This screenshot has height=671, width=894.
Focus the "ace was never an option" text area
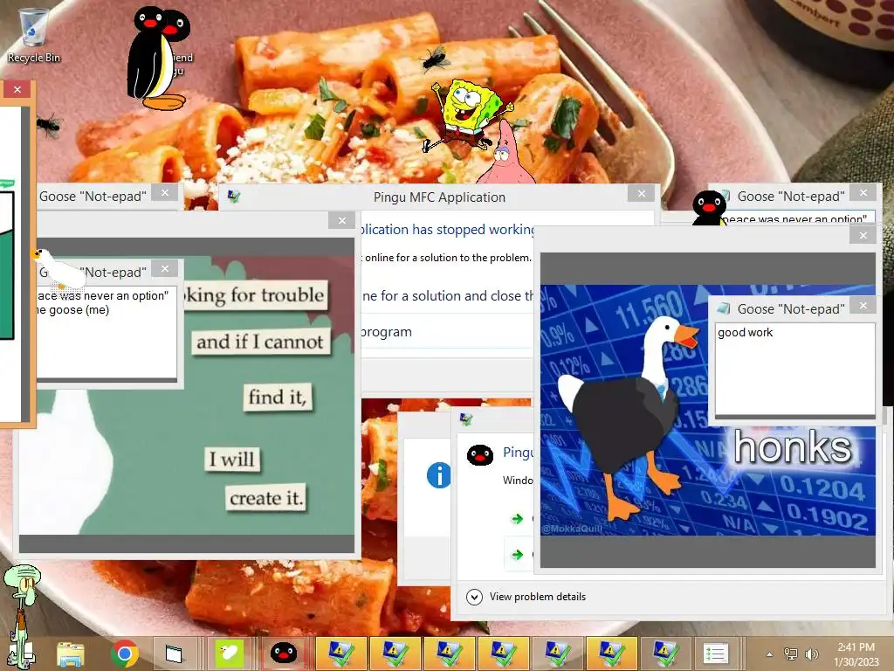point(107,332)
